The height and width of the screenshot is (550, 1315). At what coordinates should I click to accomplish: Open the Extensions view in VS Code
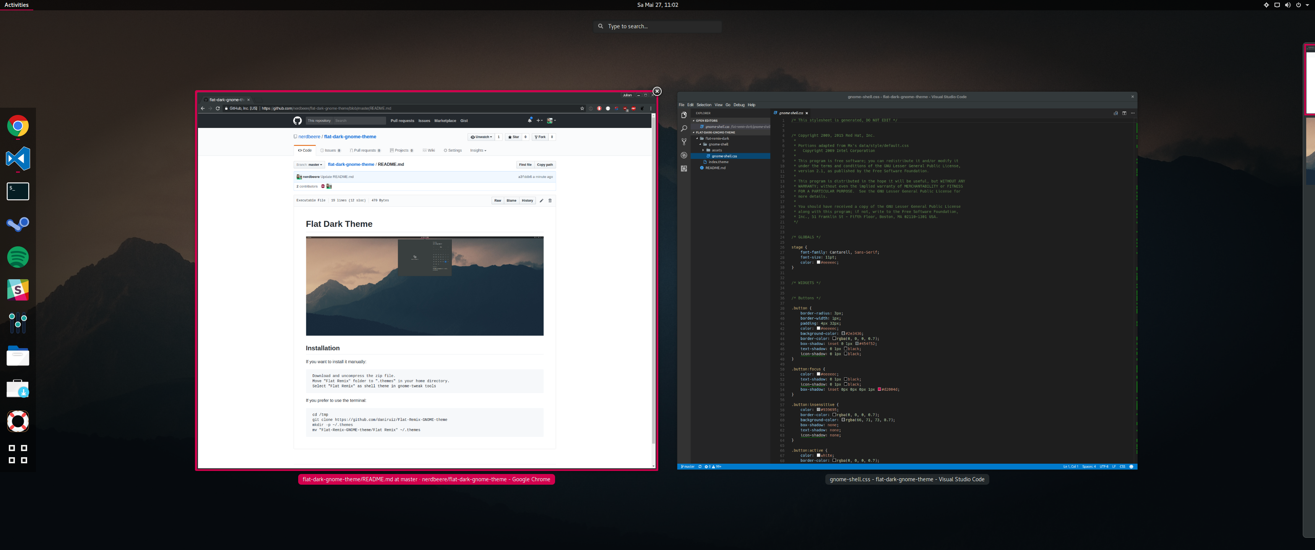point(683,168)
